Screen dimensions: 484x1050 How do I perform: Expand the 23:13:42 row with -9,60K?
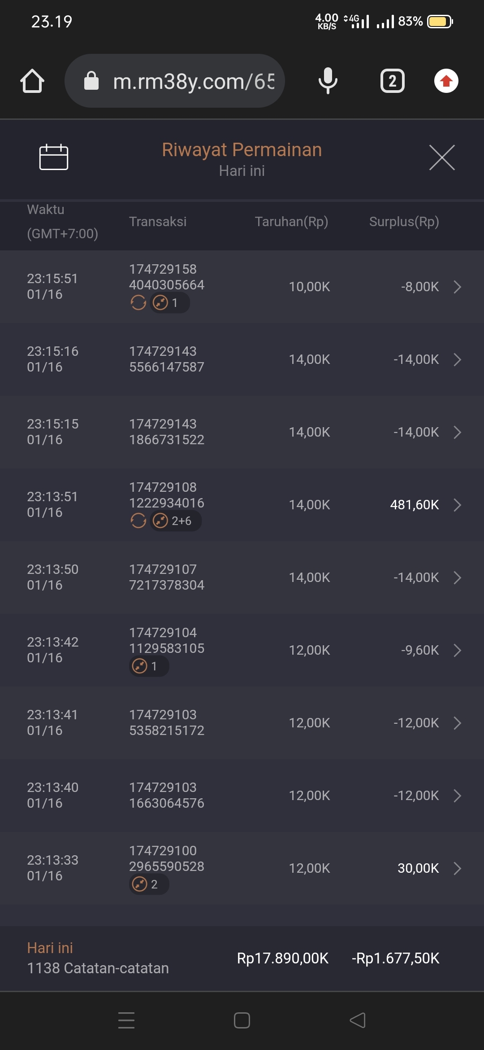click(457, 650)
